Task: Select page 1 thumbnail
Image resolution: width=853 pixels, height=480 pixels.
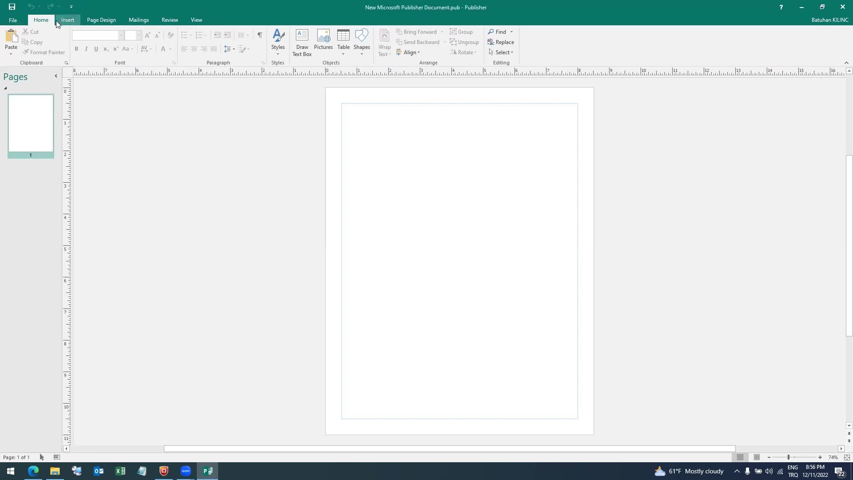Action: click(31, 124)
